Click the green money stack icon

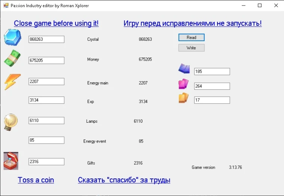tap(12, 58)
